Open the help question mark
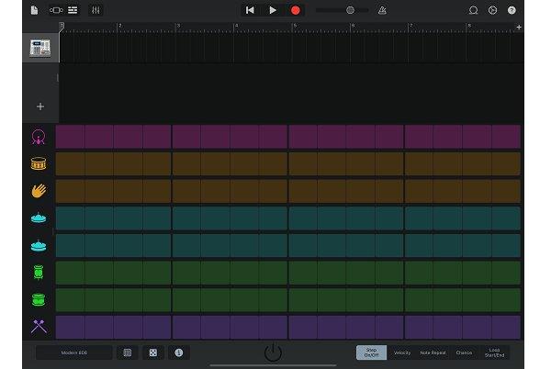Image resolution: width=551 pixels, height=369 pixels. click(x=512, y=10)
